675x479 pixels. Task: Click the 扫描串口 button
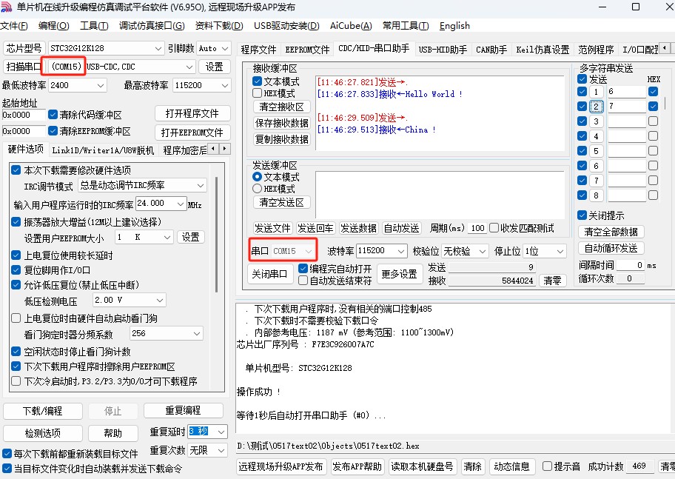(23, 67)
